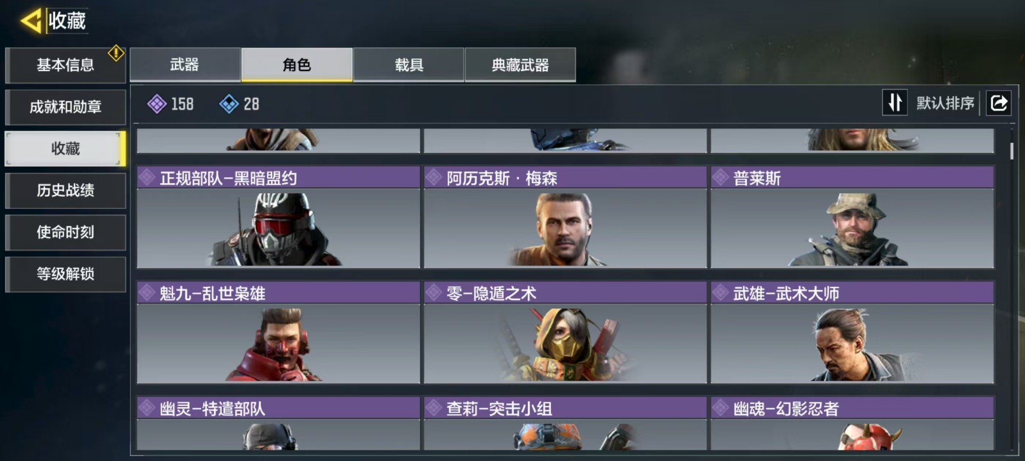The height and width of the screenshot is (461, 1025).
Task: Click the character list scrollbar
Action: pos(1012,151)
